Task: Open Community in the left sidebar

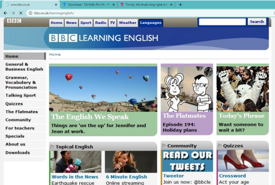Action: pyautogui.click(x=24, y=120)
